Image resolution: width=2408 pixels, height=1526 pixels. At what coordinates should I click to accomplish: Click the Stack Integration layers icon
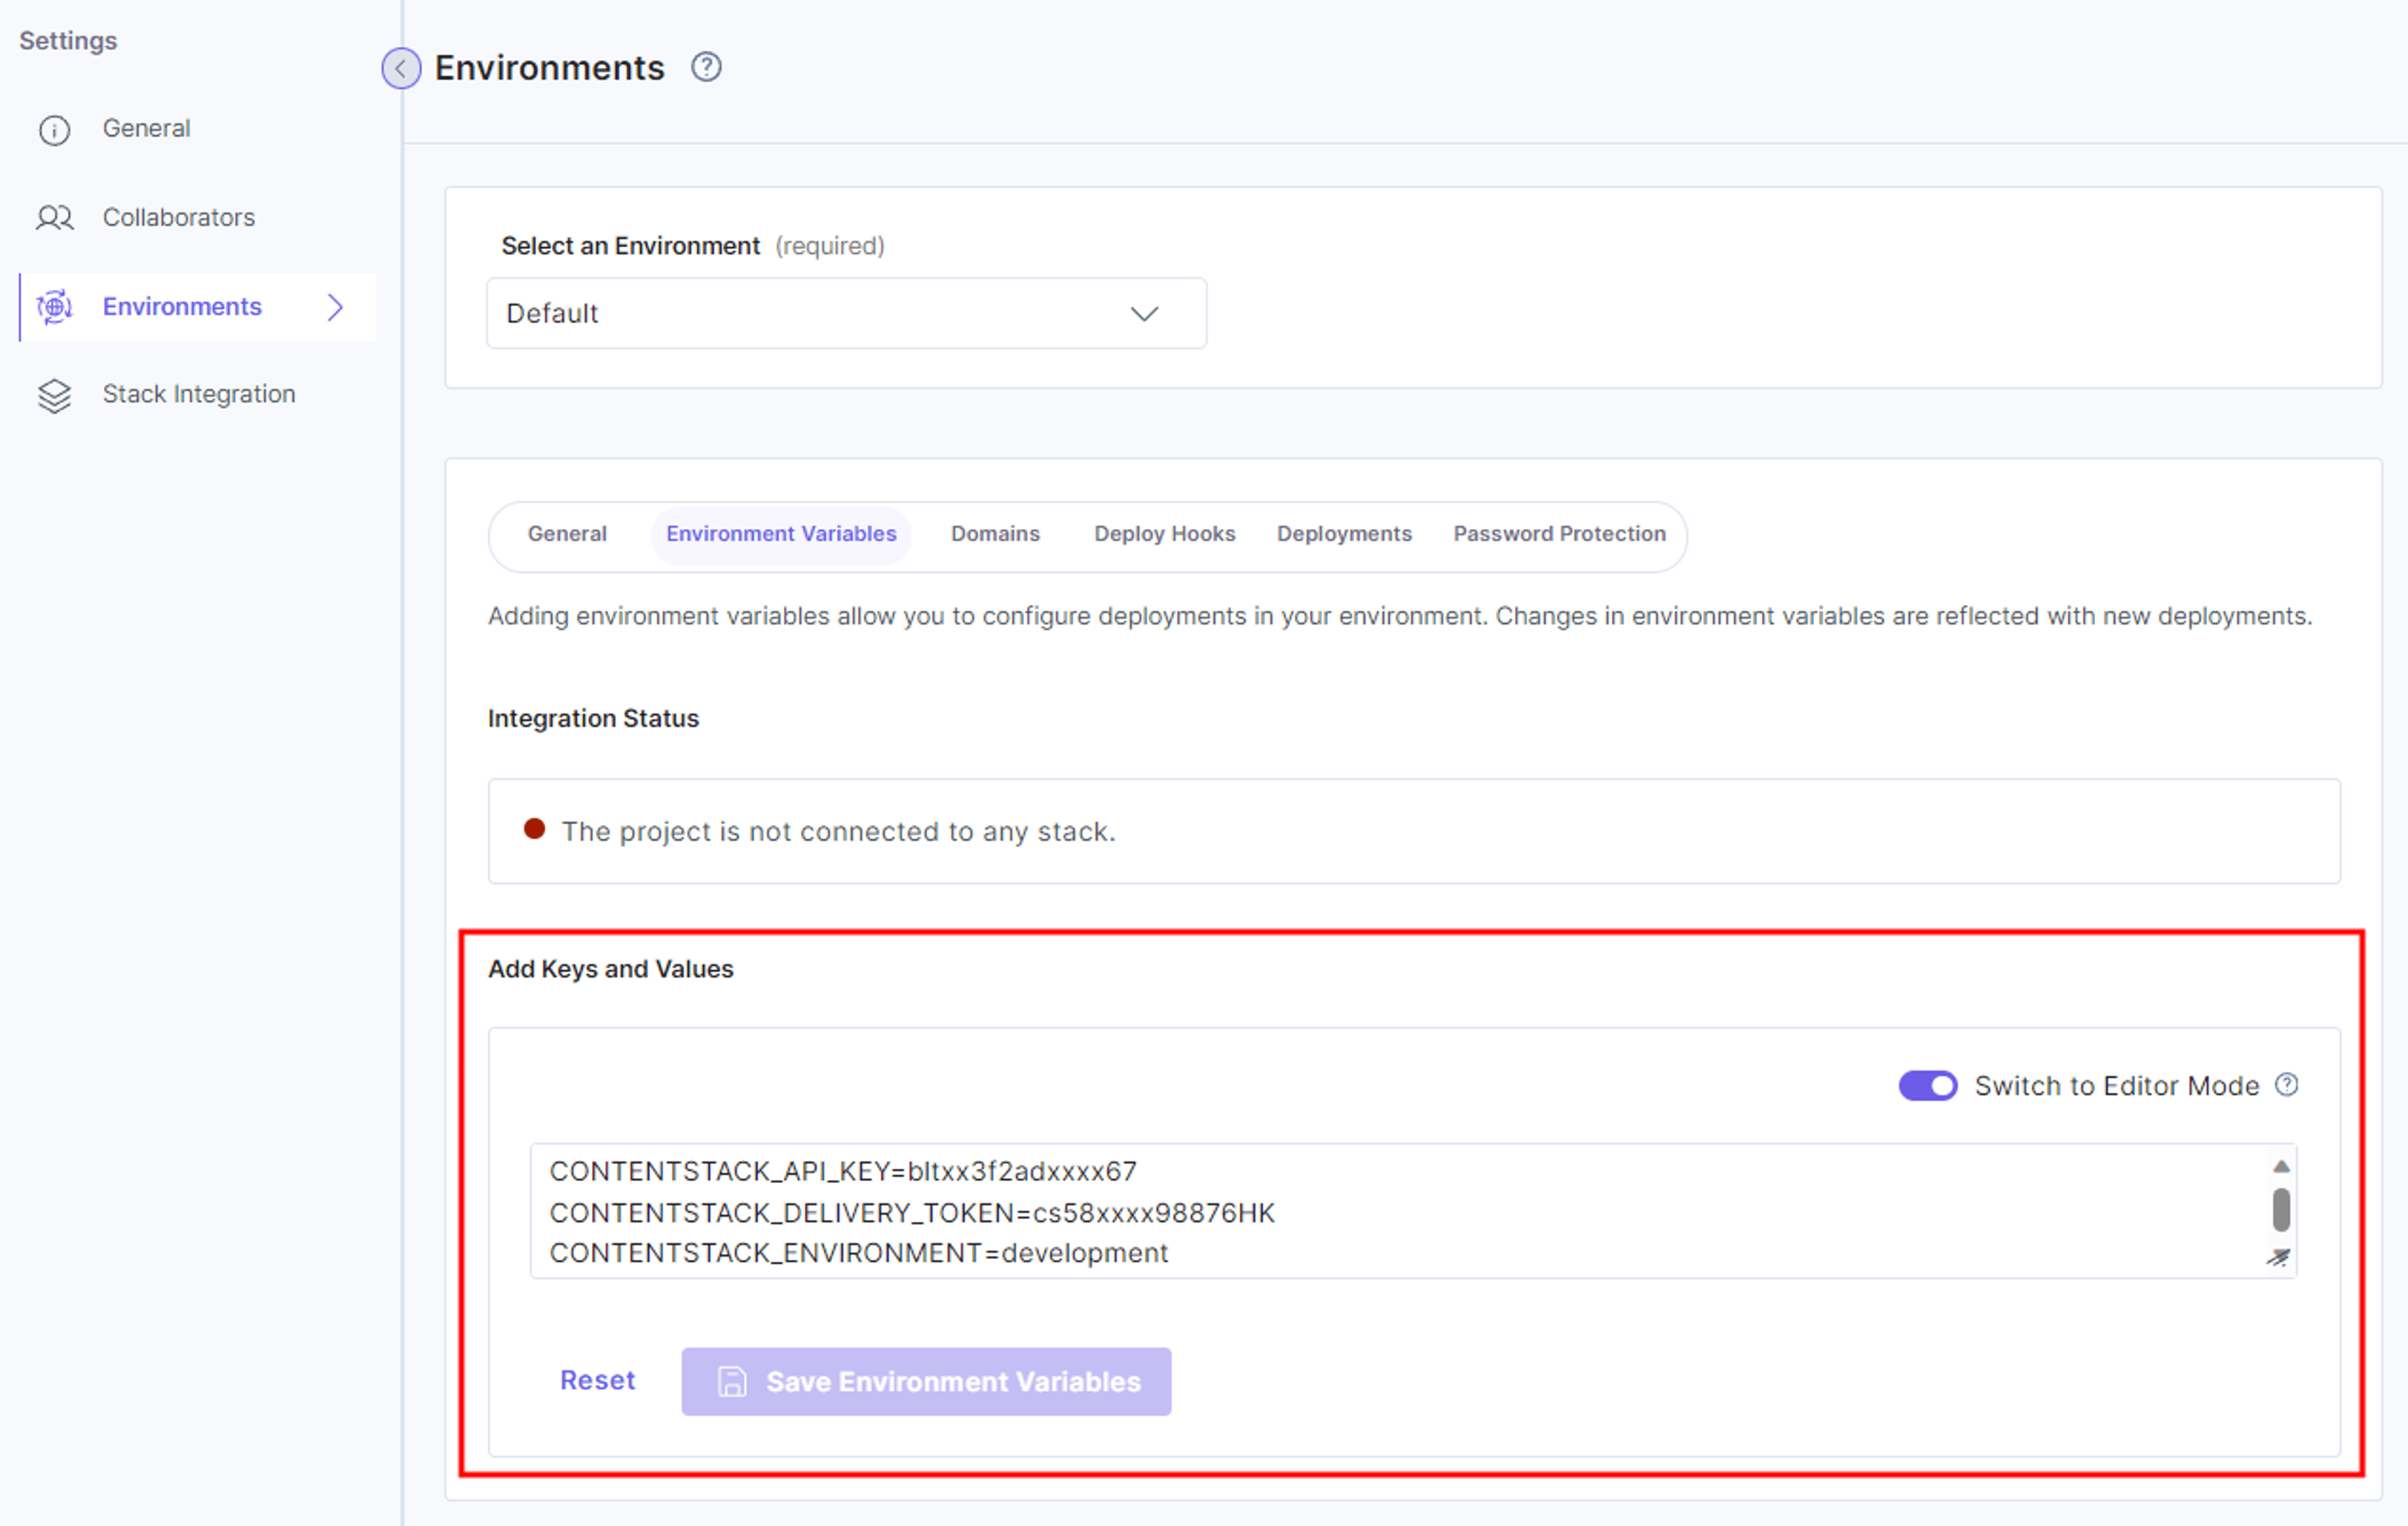(55, 395)
